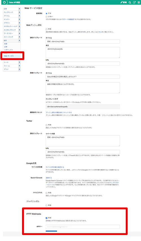This screenshot has height=241, width=141.
Task: Select Web サービス settings submenu item
Action: click(12, 56)
